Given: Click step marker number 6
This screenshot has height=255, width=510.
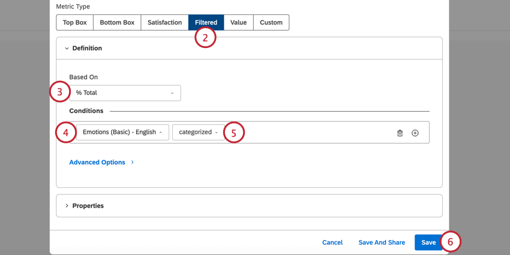Looking at the screenshot, I should pyautogui.click(x=451, y=242).
